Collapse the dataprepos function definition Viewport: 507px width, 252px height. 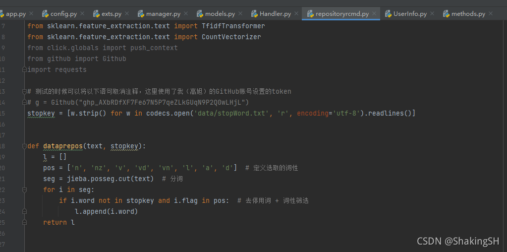point(24,146)
